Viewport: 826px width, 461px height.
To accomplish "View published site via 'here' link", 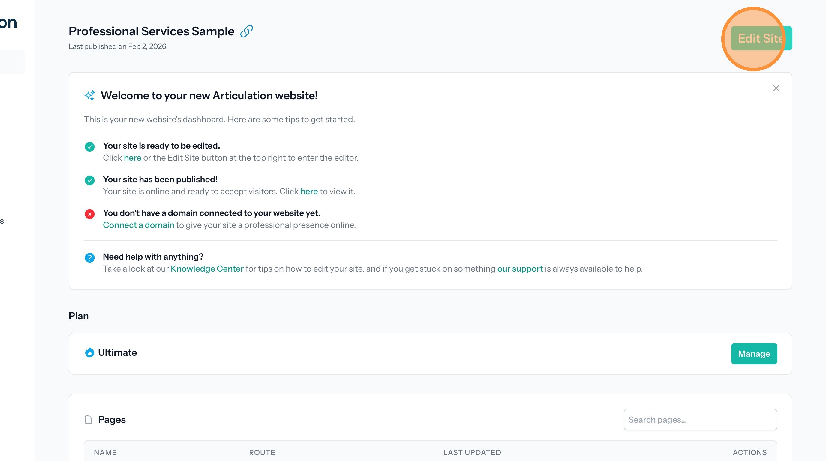I will click(x=309, y=191).
